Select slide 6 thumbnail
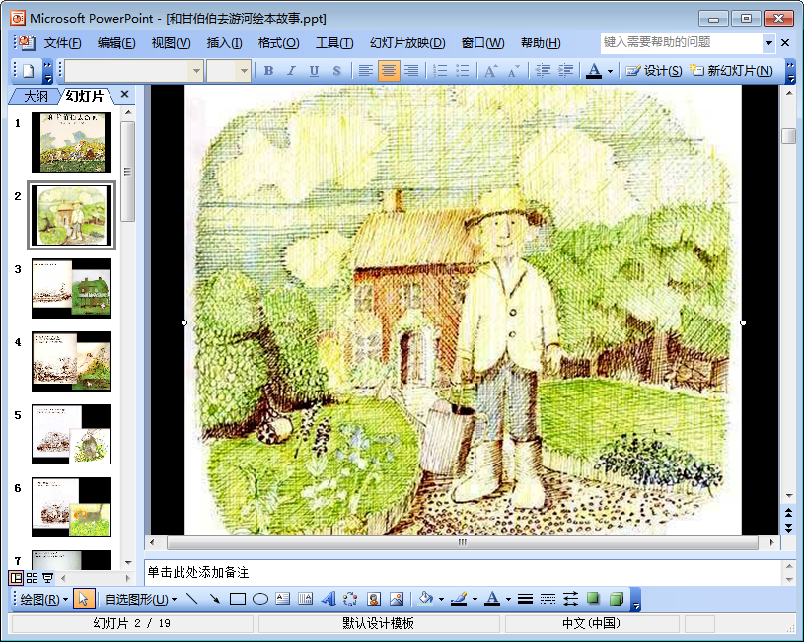804x642 pixels. (x=71, y=507)
